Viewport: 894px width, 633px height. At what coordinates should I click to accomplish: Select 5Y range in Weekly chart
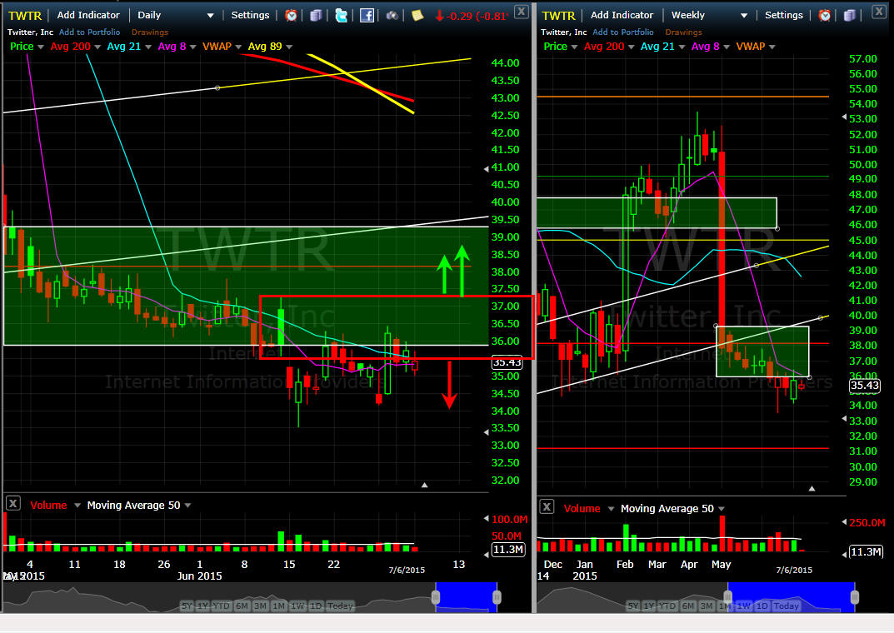[633, 606]
